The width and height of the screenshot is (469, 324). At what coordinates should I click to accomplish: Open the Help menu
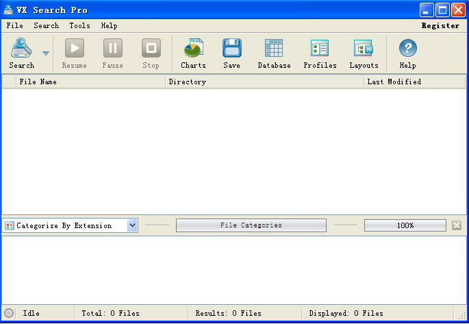tap(109, 26)
